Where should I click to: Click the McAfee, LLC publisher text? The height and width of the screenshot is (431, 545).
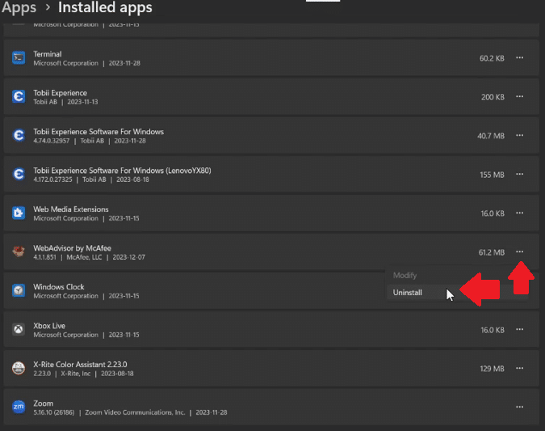coord(84,257)
